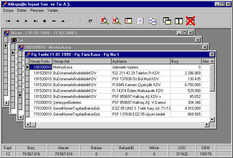The width and height of the screenshot is (233, 158).
Task: Jump to last record button
Action: (x=35, y=21)
